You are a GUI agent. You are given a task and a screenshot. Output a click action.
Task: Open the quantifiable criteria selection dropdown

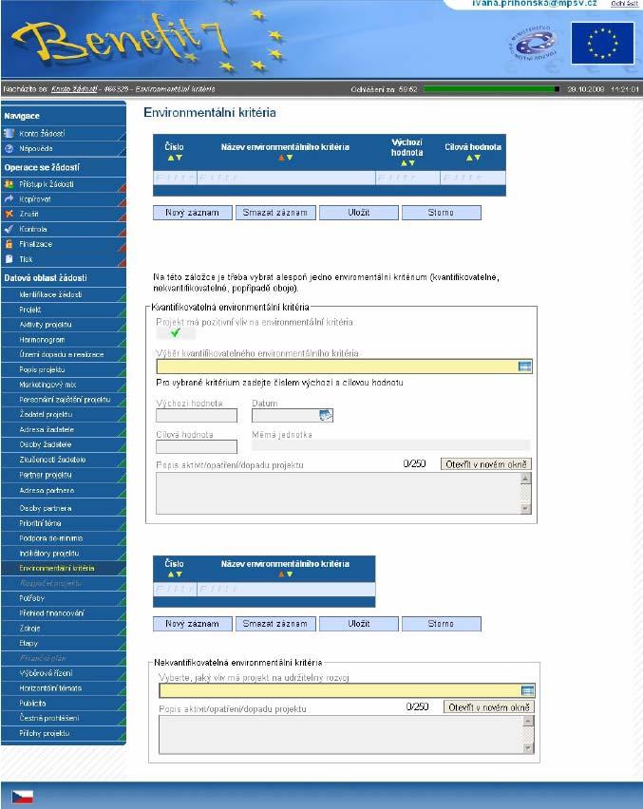pos(525,367)
